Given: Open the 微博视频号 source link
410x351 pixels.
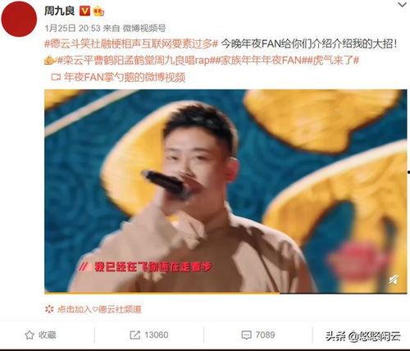Looking at the screenshot, I should [144, 28].
